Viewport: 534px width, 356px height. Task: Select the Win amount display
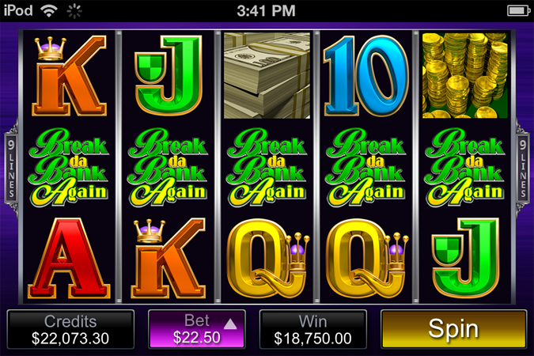coord(313,329)
